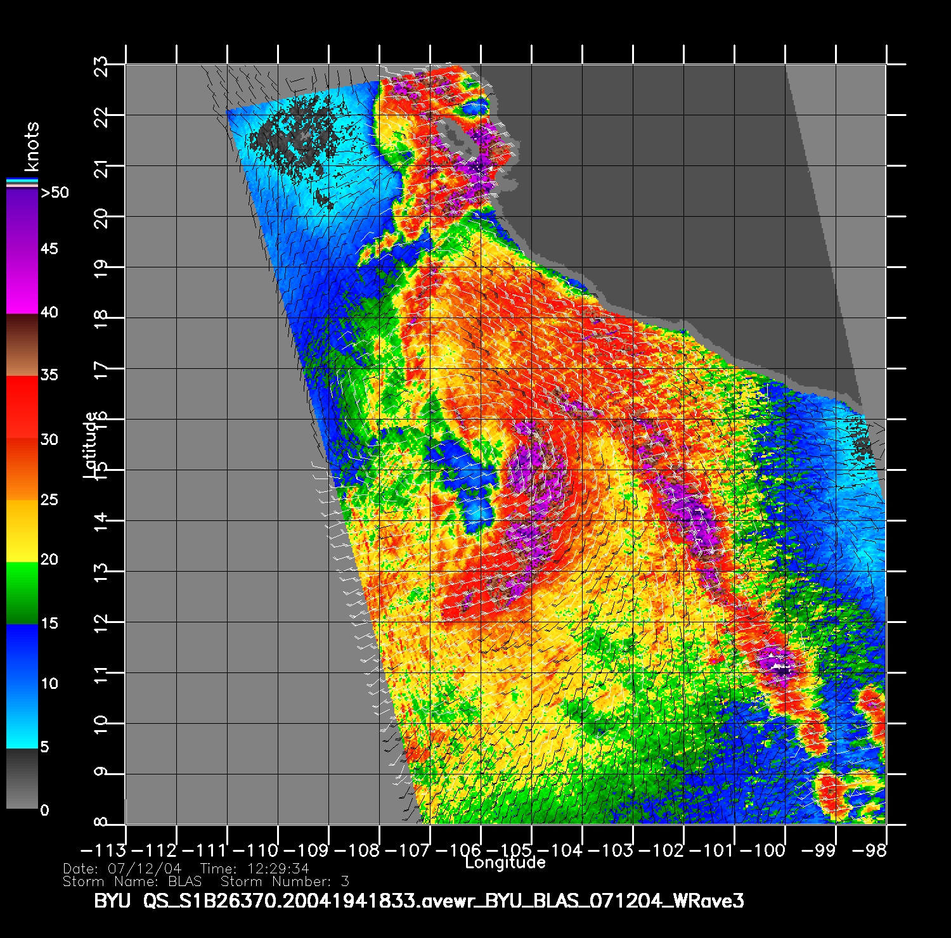This screenshot has height=938, width=951.
Task: Pick the yellow 20–25 knots legend band
Action: click(x=22, y=530)
